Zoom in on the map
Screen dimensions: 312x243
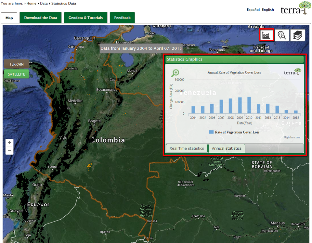(x=9, y=143)
